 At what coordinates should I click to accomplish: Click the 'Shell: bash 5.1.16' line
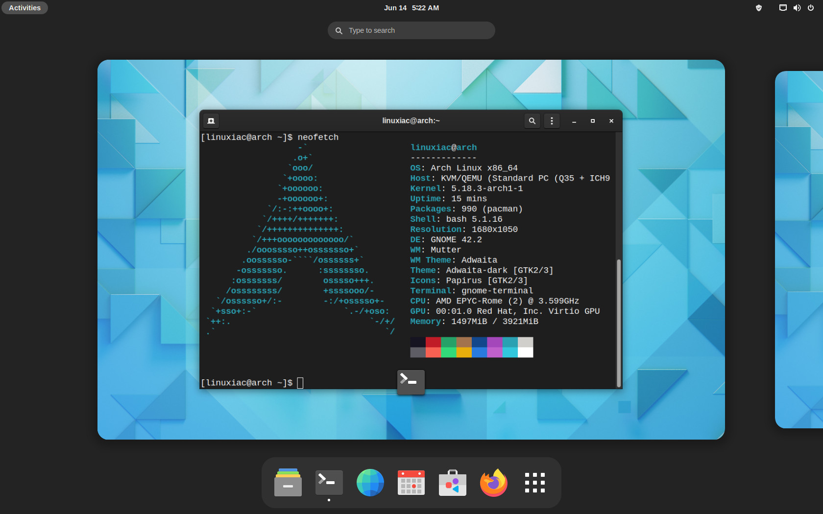coord(456,219)
